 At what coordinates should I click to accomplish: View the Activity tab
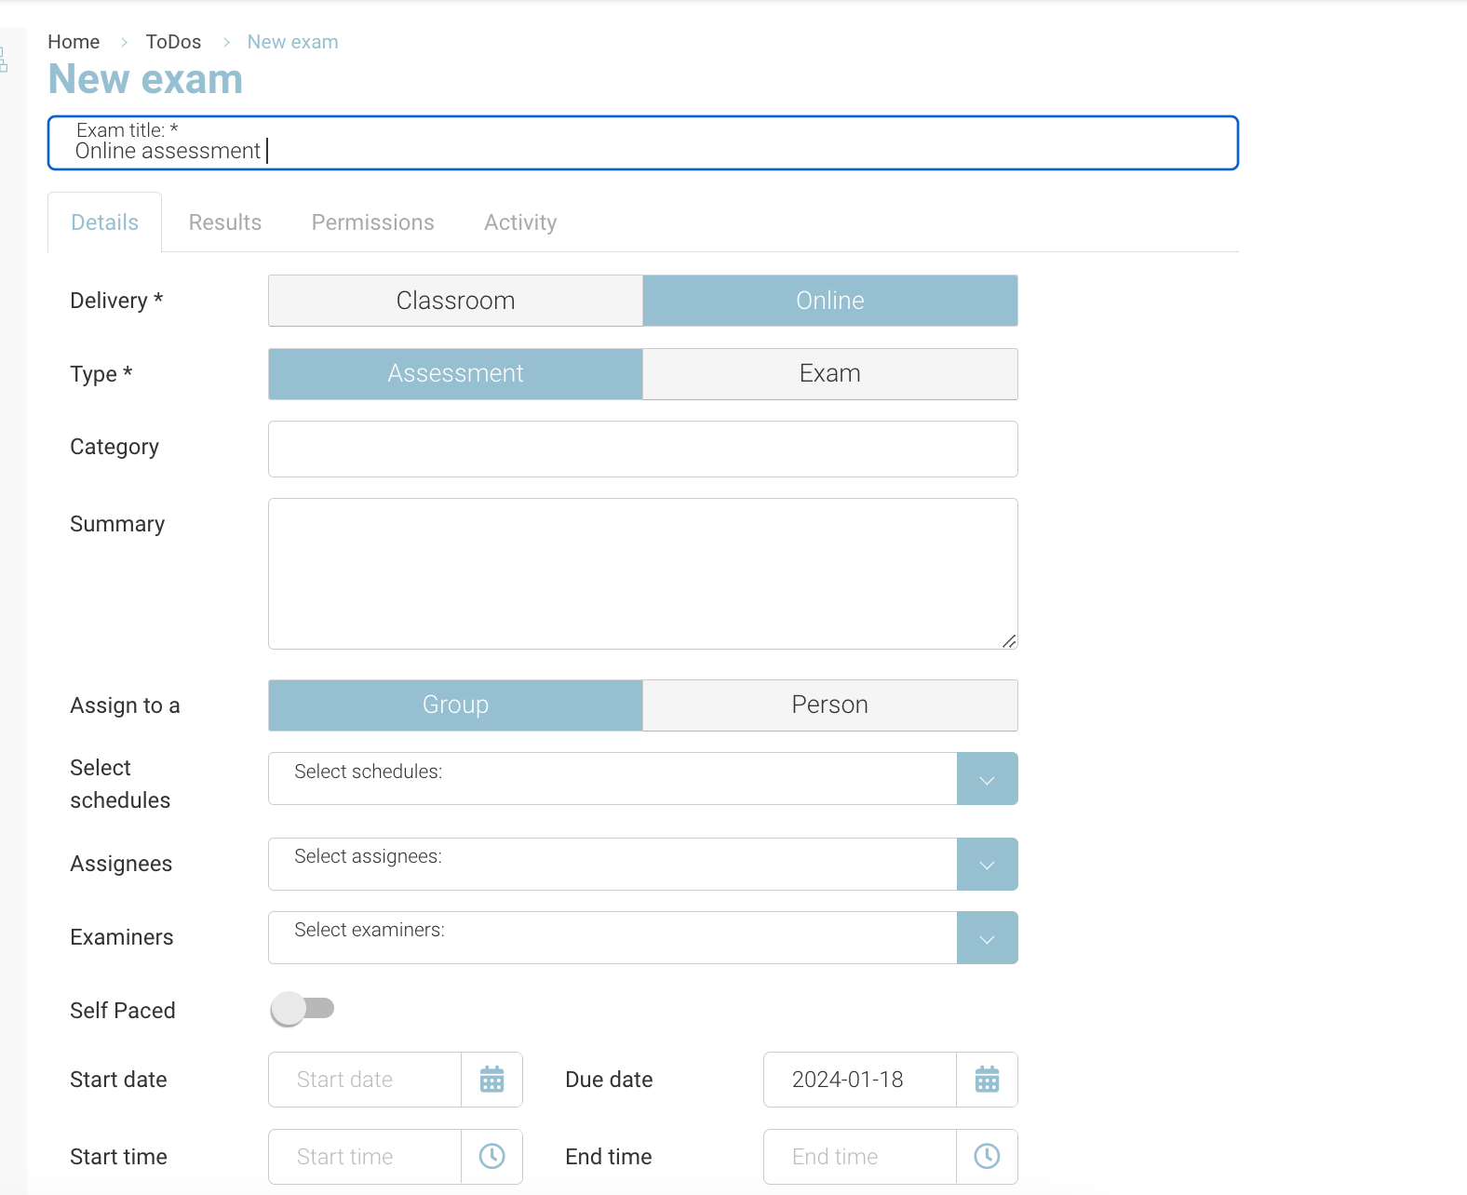click(x=520, y=222)
